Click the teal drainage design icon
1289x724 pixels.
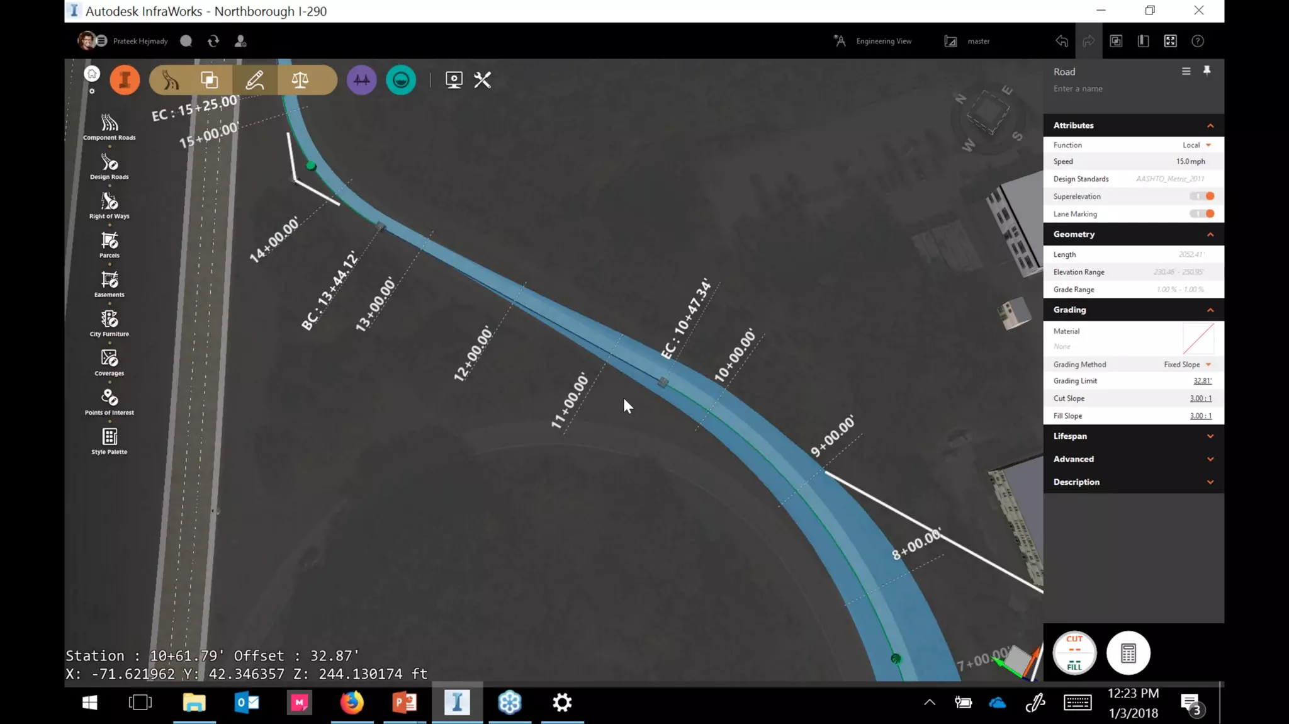coord(401,80)
